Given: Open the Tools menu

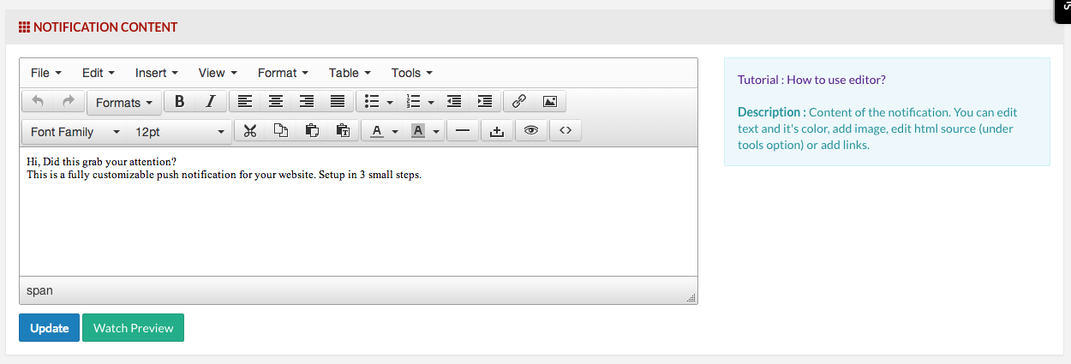Looking at the screenshot, I should click(412, 73).
